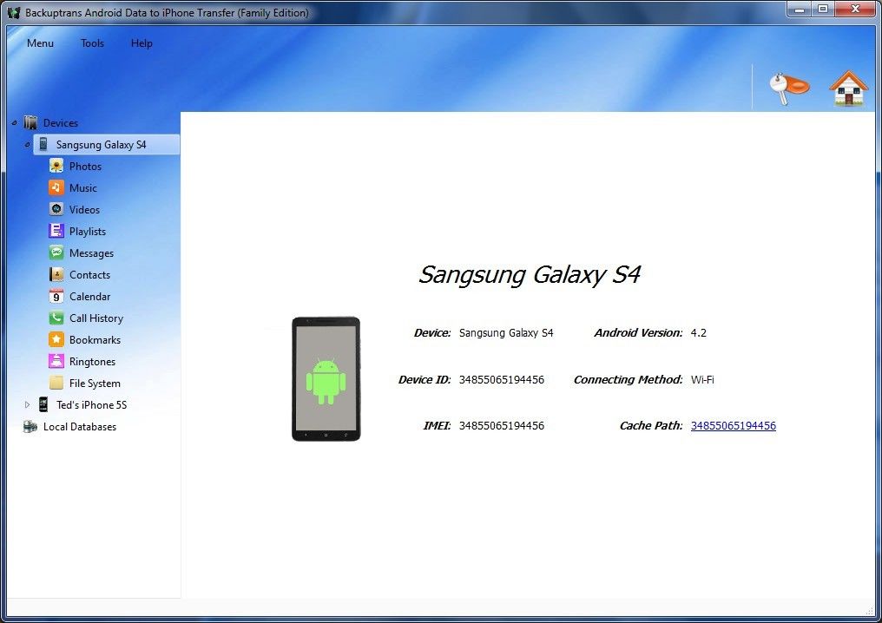
Task: Click the File System folder icon
Action: coord(56,383)
